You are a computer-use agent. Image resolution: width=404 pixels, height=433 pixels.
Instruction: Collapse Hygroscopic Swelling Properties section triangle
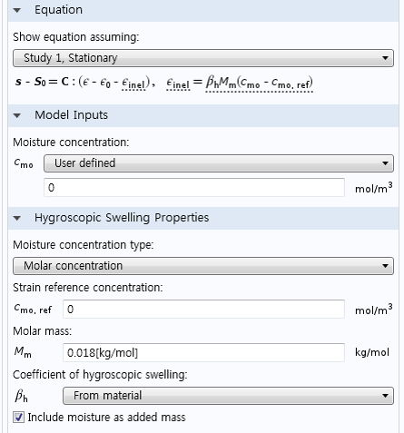17,218
